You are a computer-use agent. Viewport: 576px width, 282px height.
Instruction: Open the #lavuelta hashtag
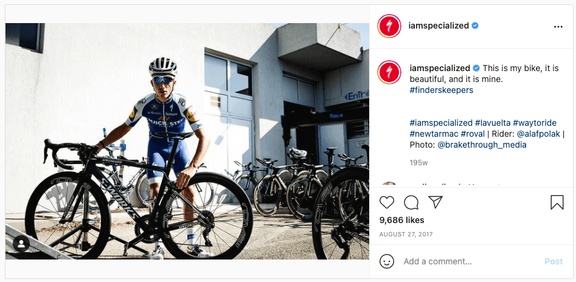tap(492, 123)
